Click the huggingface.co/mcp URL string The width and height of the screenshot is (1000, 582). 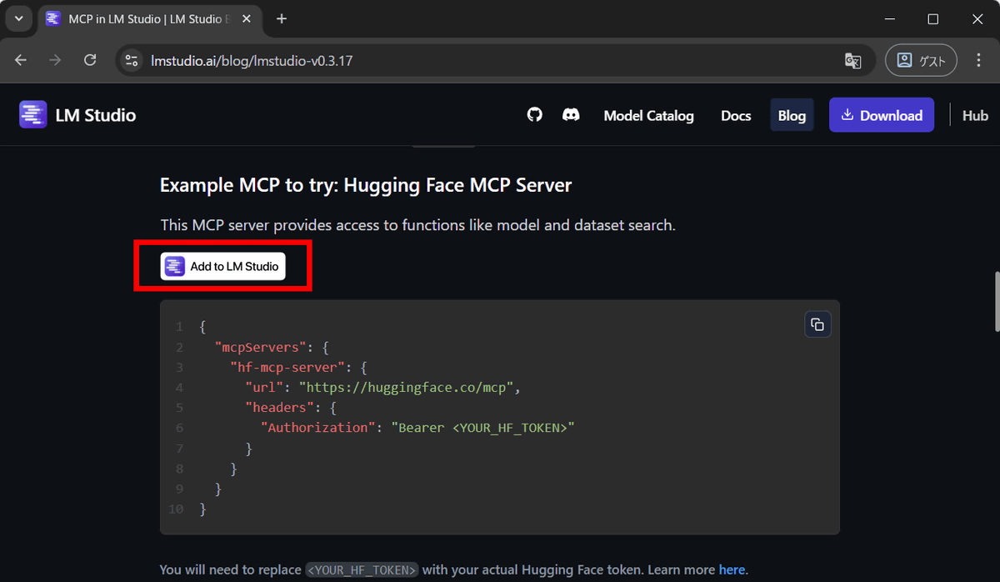pyautogui.click(x=410, y=387)
